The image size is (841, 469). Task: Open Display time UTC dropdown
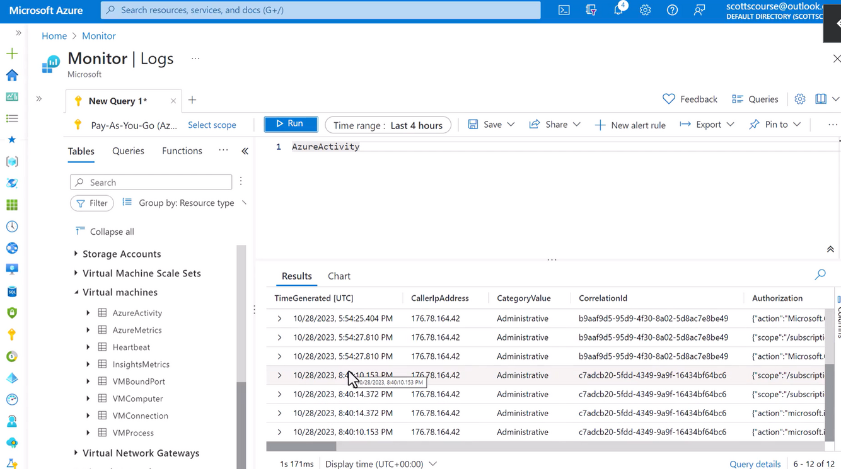(381, 464)
